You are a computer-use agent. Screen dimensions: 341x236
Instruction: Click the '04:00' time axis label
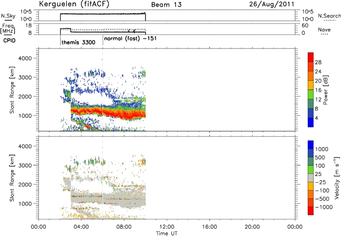click(x=81, y=227)
